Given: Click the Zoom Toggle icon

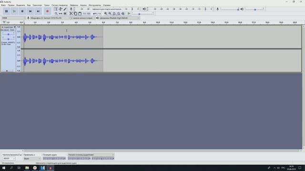Looking at the screenshot, I should (123, 14).
